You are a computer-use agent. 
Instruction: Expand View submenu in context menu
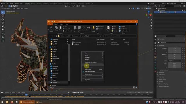(x=93, y=53)
